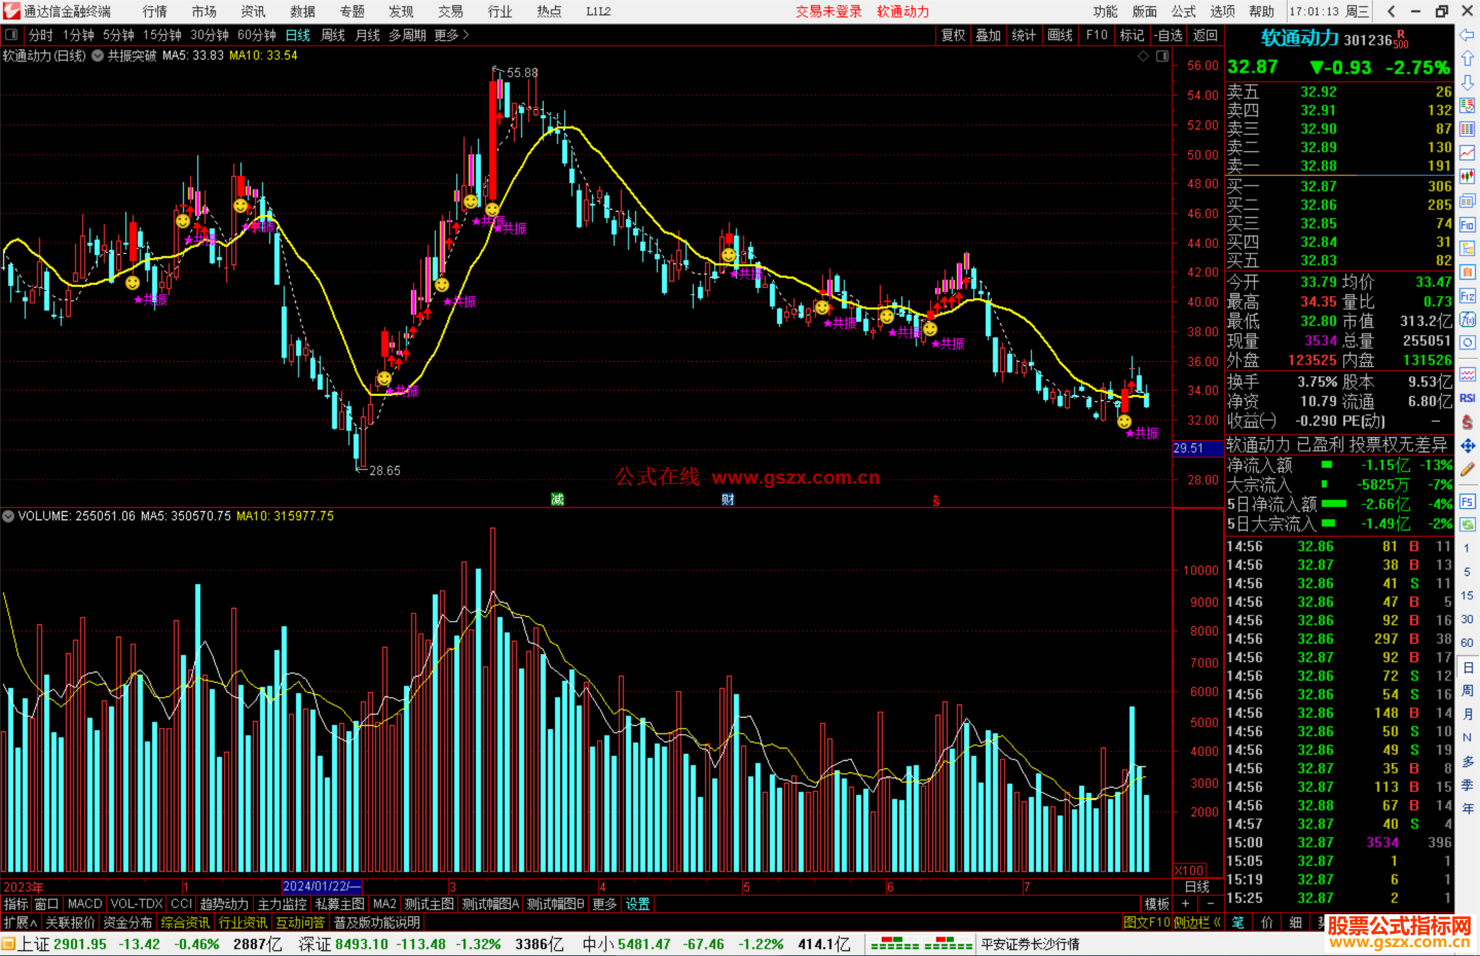
Task: Open the 行情 menu
Action: click(155, 12)
